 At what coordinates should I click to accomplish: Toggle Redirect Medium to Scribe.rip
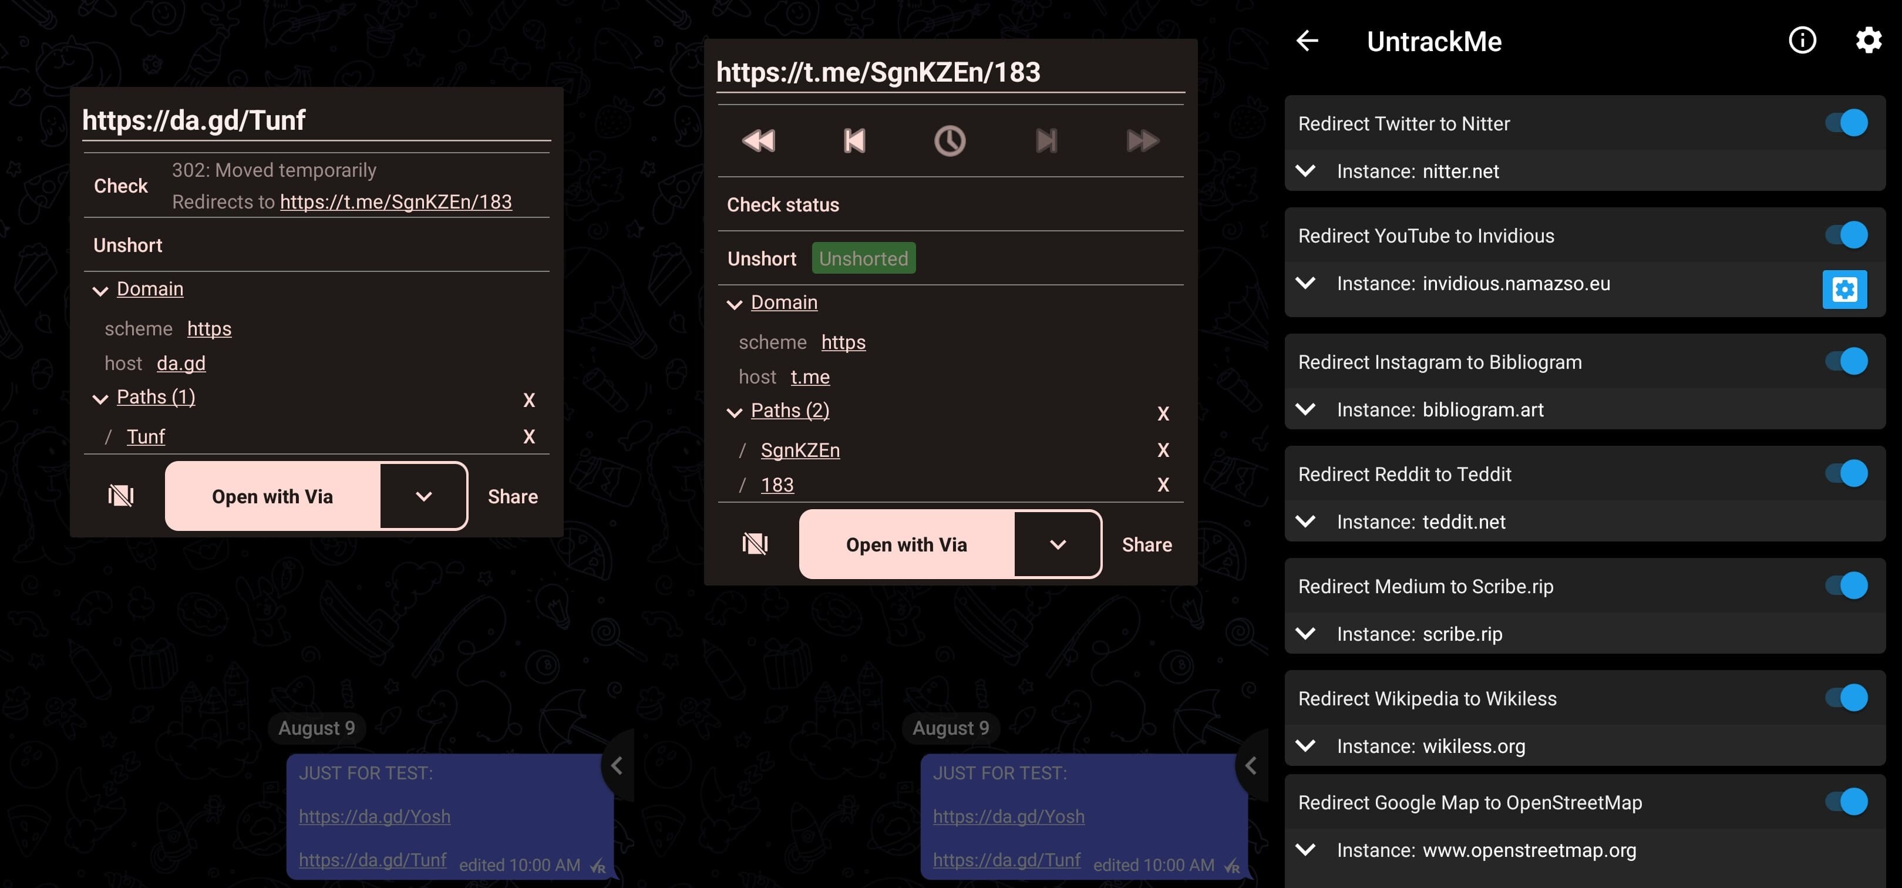click(x=1846, y=586)
